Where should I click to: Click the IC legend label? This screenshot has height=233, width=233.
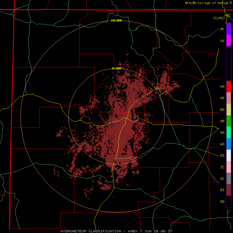point(222,167)
